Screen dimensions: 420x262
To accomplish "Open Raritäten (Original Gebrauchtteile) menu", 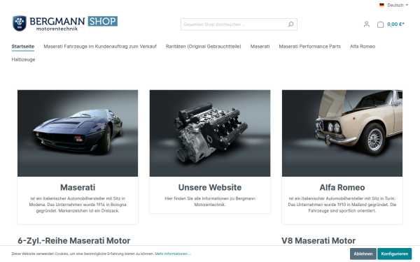I will 203,46.
